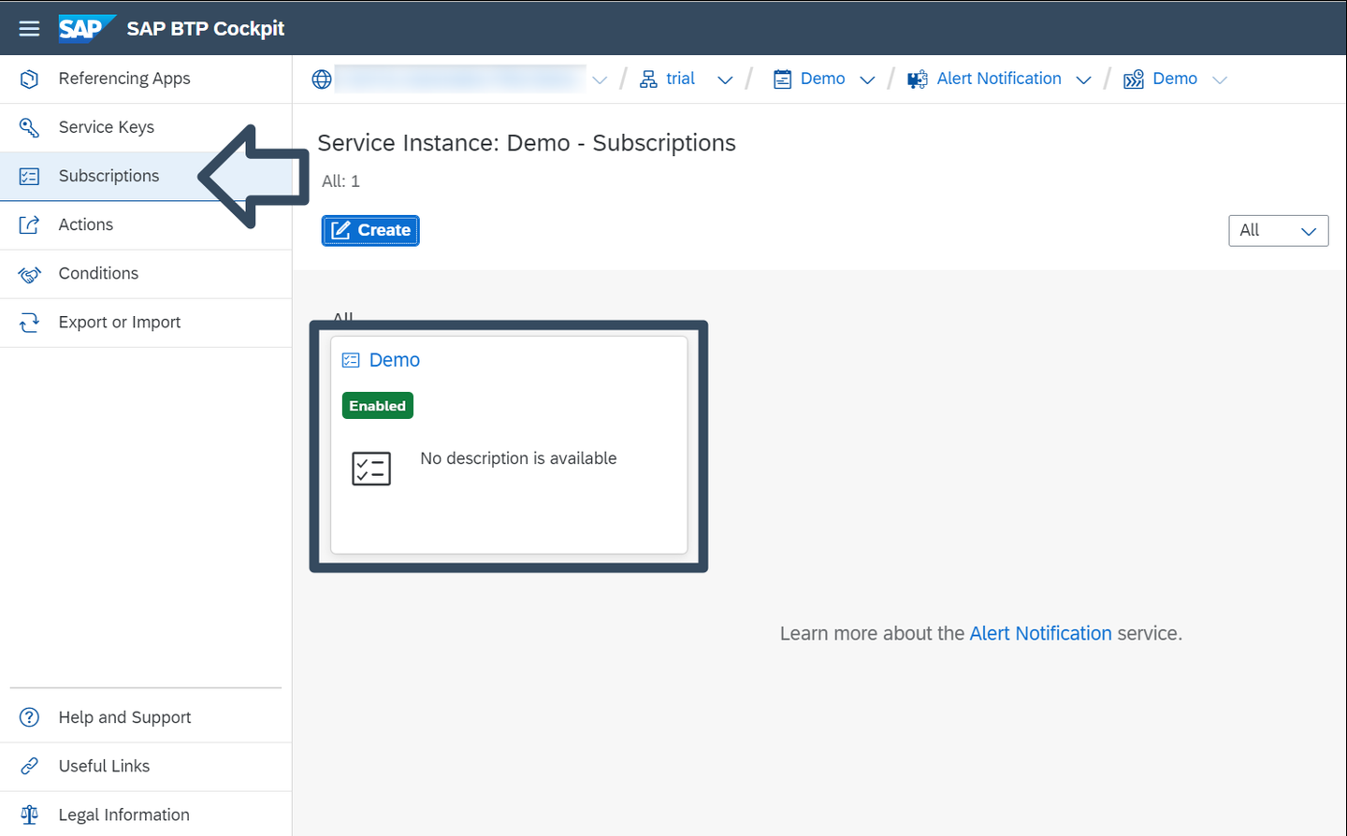1347x836 pixels.
Task: Click the Demo space calendar icon
Action: point(783,79)
